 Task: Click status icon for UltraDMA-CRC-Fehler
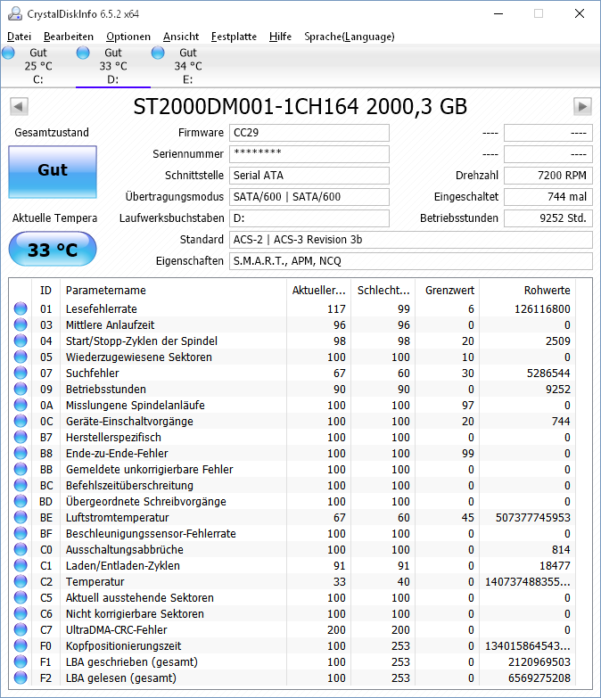21,629
